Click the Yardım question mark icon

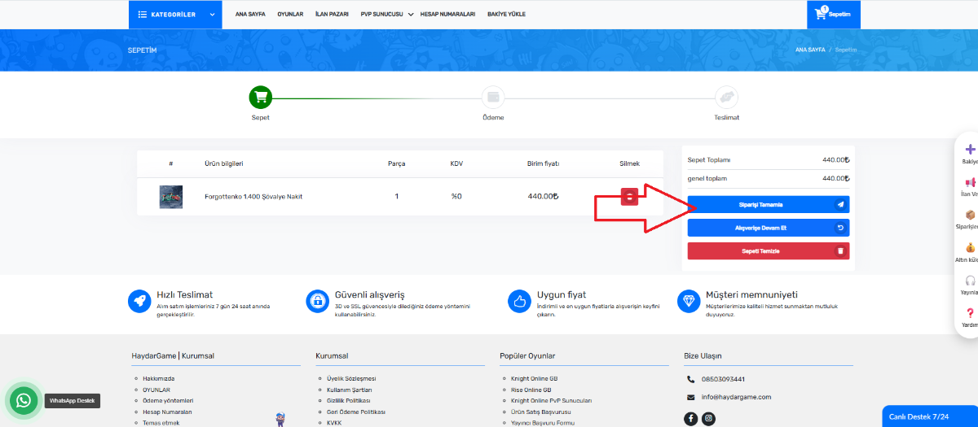(x=970, y=313)
